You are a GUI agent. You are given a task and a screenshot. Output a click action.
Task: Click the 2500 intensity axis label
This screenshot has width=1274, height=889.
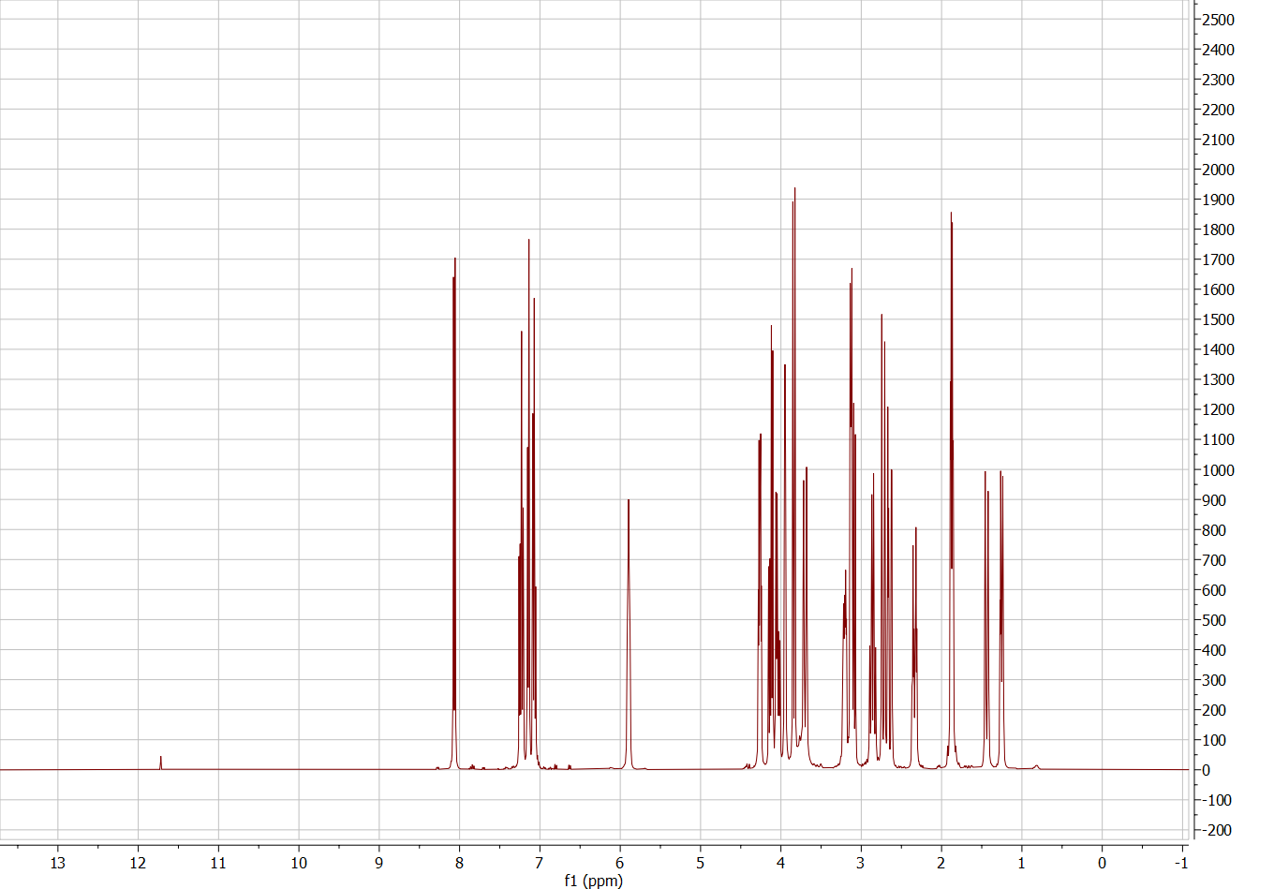(1218, 20)
